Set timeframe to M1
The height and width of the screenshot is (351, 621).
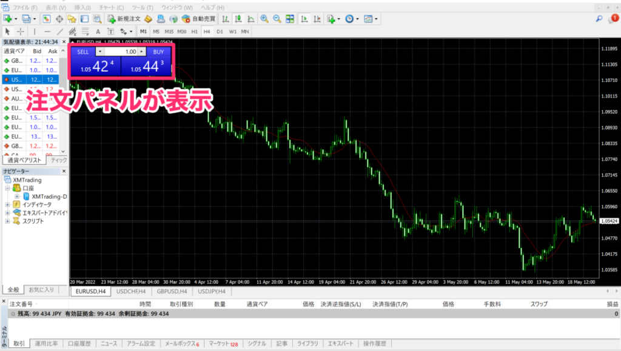pos(143,32)
